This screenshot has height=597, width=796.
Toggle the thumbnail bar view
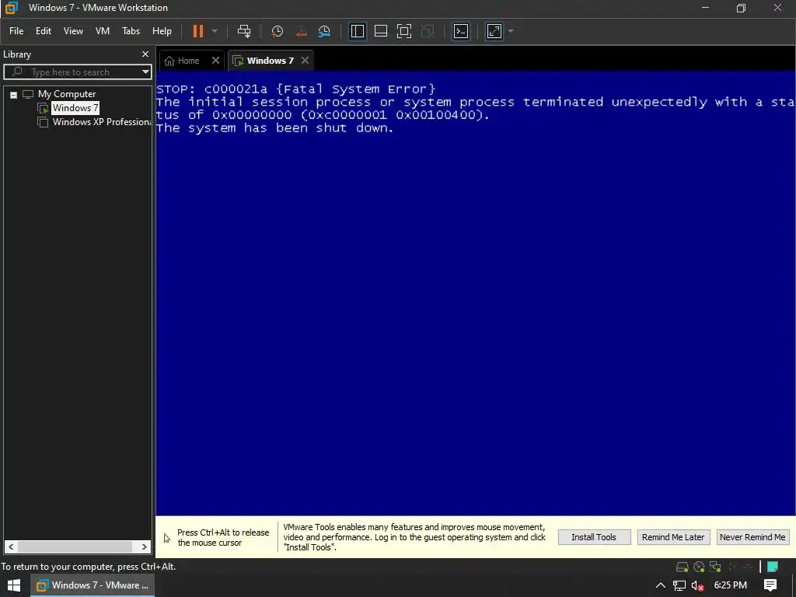point(381,31)
